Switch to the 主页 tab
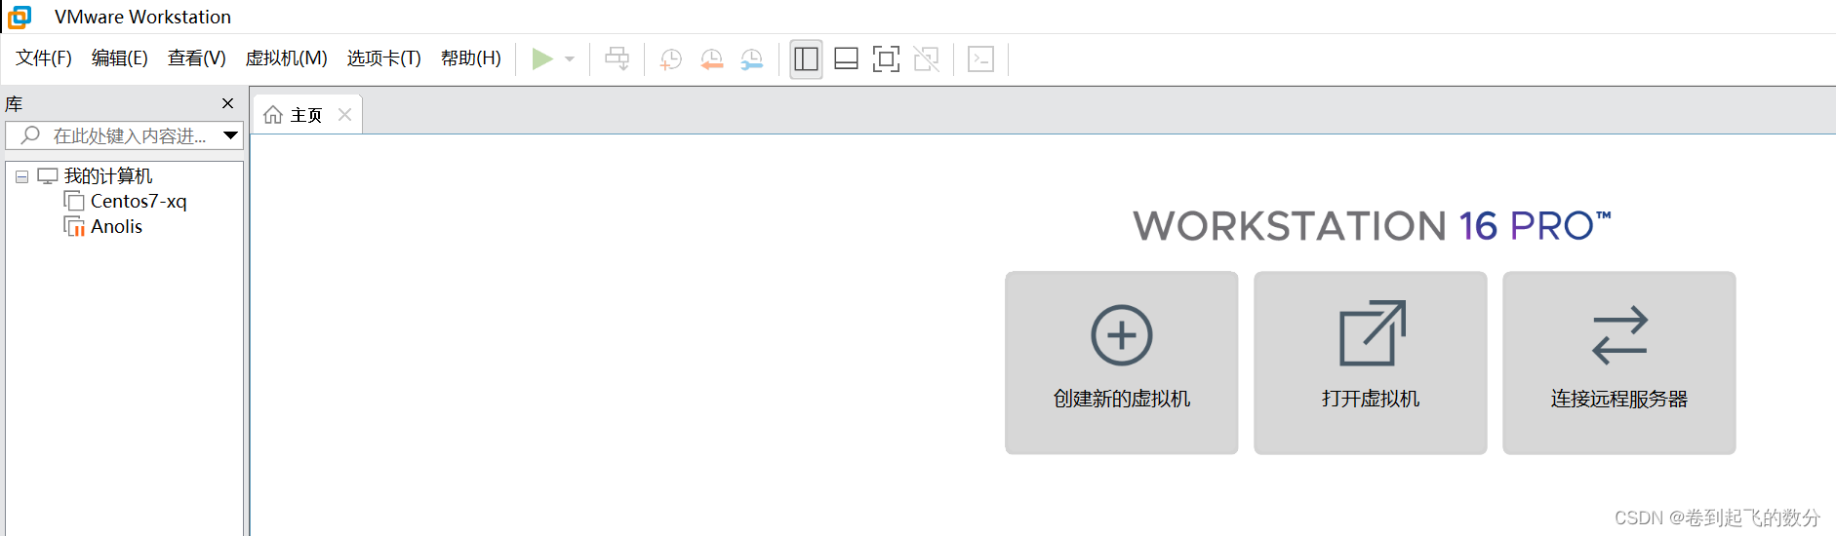1836x536 pixels. (x=306, y=115)
